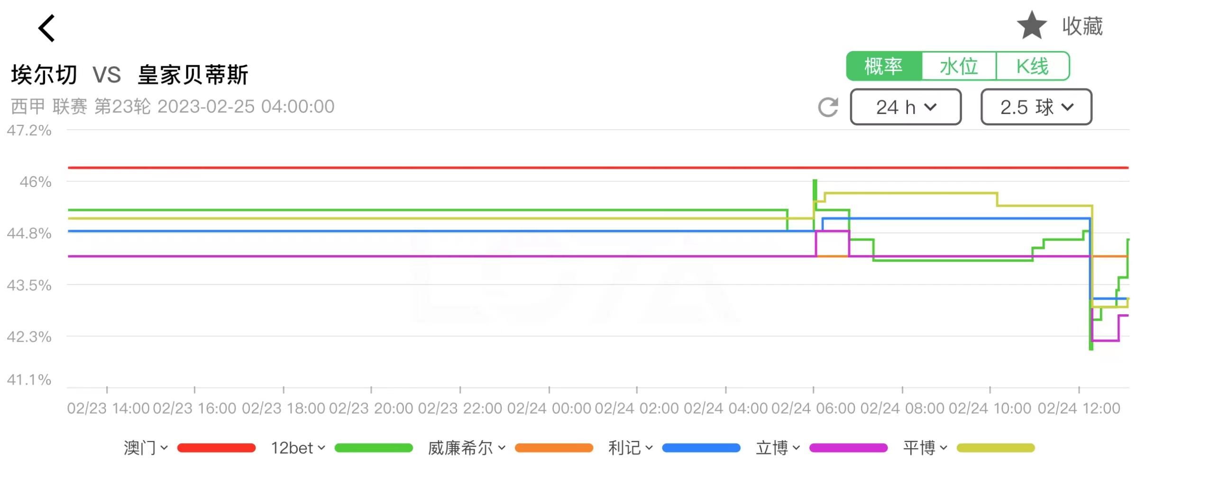Expand the 立博 bookmaker selector
The width and height of the screenshot is (1210, 477).
(778, 448)
